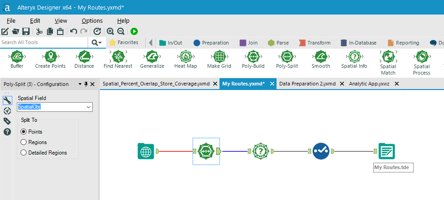Viewport: 444px width, 200px height.
Task: Click the Spatial Info node on canvas
Action: [261, 151]
